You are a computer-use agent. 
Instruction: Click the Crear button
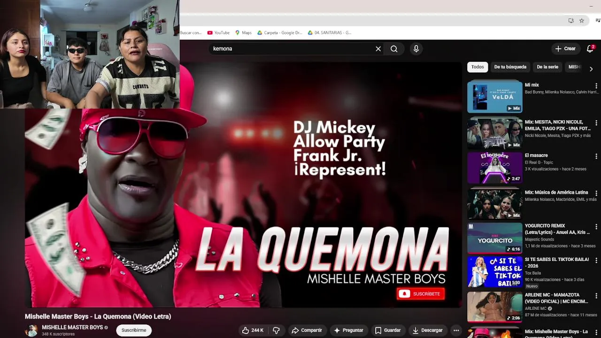click(565, 49)
